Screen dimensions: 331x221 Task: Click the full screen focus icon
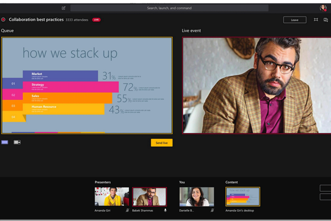coord(316,20)
